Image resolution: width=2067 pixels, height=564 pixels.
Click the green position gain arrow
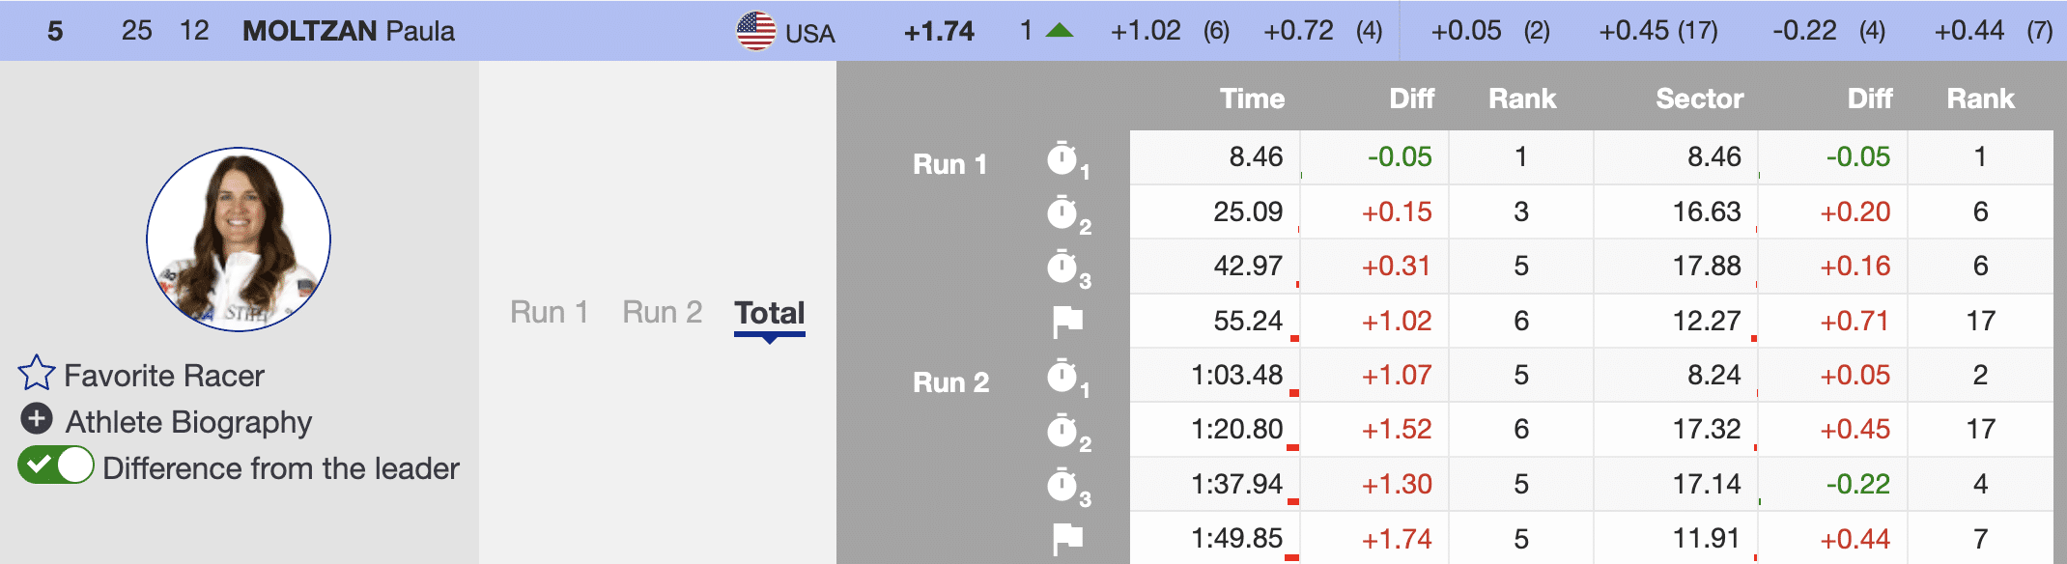click(x=1060, y=31)
